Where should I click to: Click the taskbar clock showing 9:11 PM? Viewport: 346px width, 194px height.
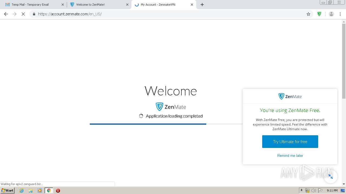pos(332,190)
